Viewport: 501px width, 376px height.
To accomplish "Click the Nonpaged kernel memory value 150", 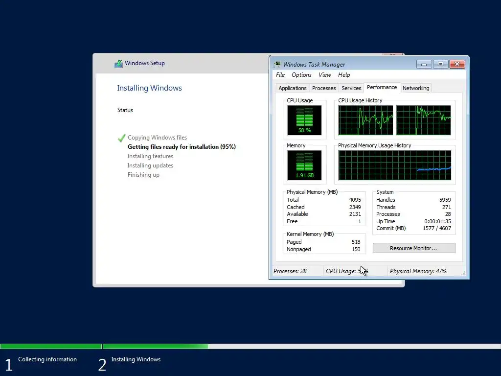I will pos(356,249).
